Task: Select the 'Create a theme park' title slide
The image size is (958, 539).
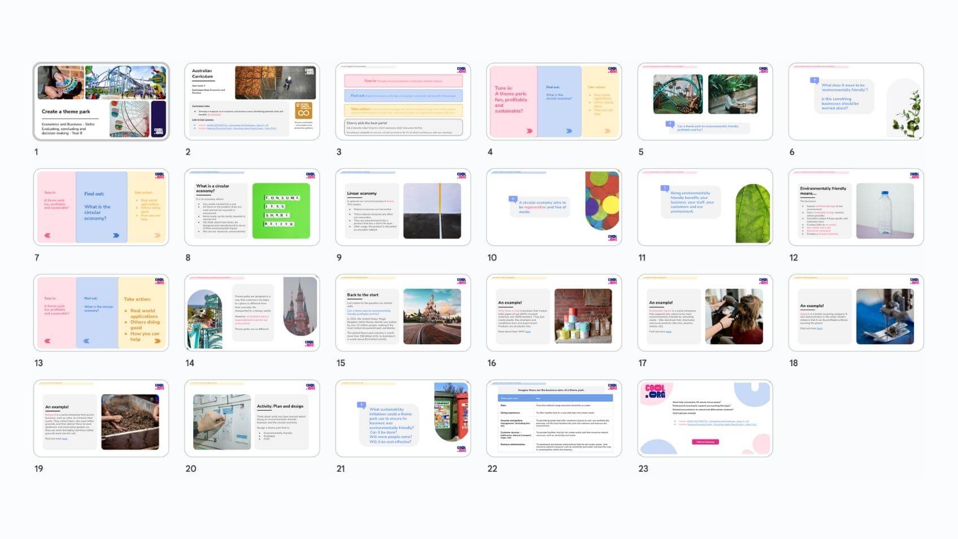Action: point(101,102)
